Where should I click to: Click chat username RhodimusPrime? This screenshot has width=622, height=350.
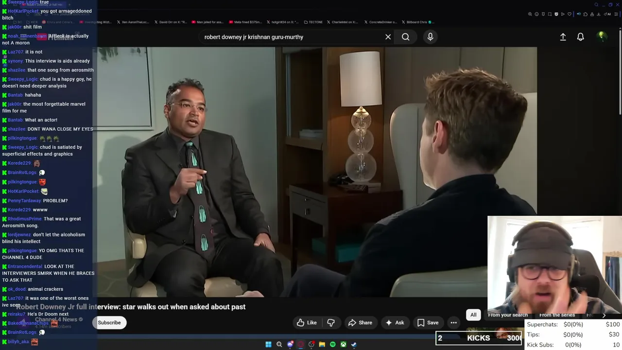(25, 219)
